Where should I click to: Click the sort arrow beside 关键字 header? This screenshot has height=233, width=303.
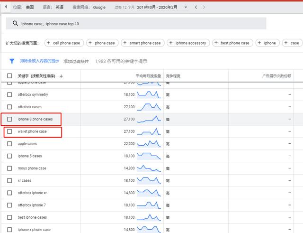(61, 76)
